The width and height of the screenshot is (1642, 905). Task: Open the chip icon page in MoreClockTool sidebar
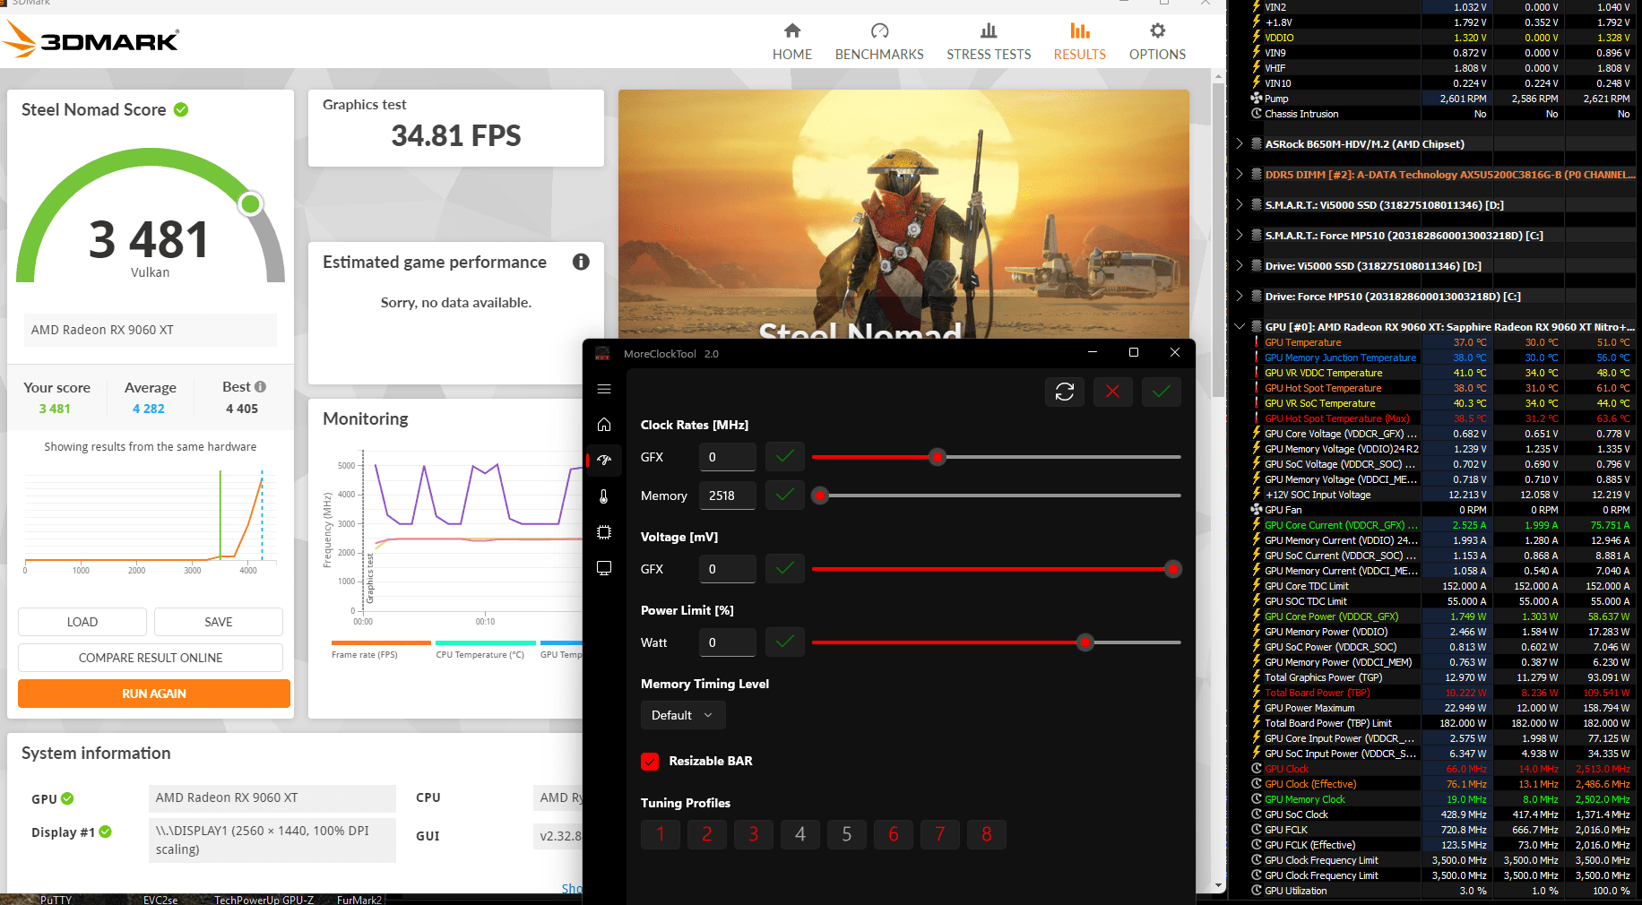604,532
